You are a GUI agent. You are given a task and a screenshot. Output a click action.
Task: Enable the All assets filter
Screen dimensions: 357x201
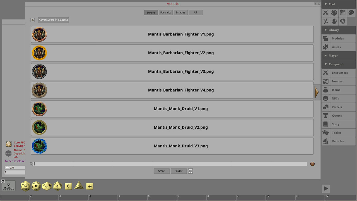(196, 12)
